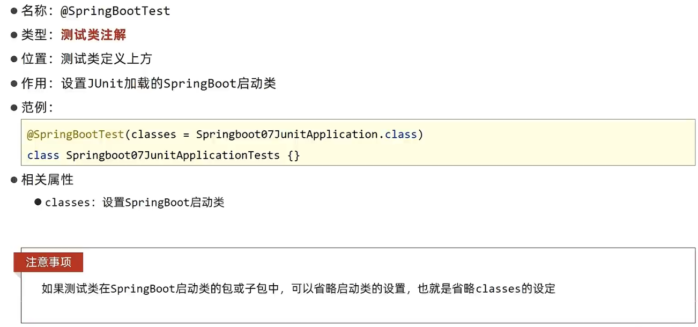Image resolution: width=698 pixels, height=327 pixels.
Task: Click the classes attribute description line
Action: 135,203
